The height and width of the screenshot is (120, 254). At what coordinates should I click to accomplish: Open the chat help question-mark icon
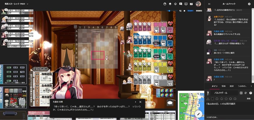(251, 93)
